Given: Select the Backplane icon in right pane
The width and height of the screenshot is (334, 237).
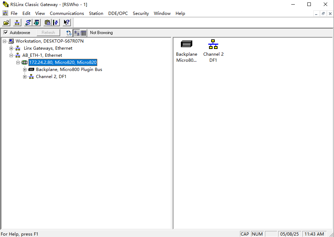Looking at the screenshot, I should (x=186, y=44).
